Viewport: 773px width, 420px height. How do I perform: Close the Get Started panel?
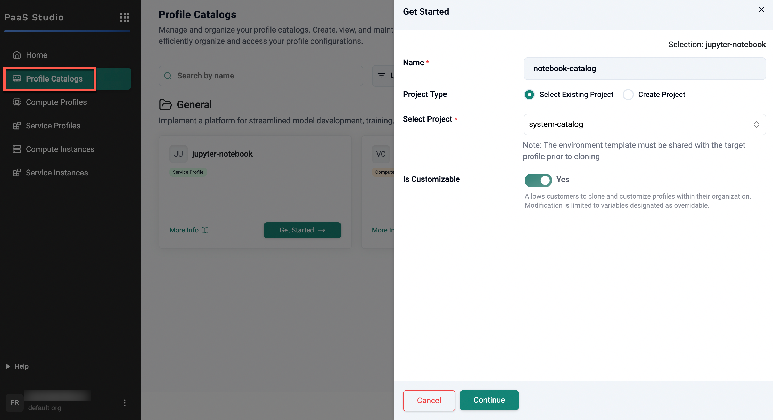click(x=761, y=10)
